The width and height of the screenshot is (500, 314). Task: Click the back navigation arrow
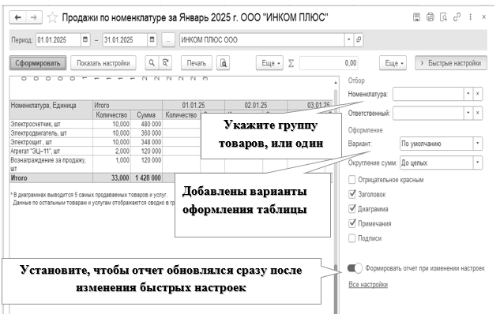coord(18,17)
